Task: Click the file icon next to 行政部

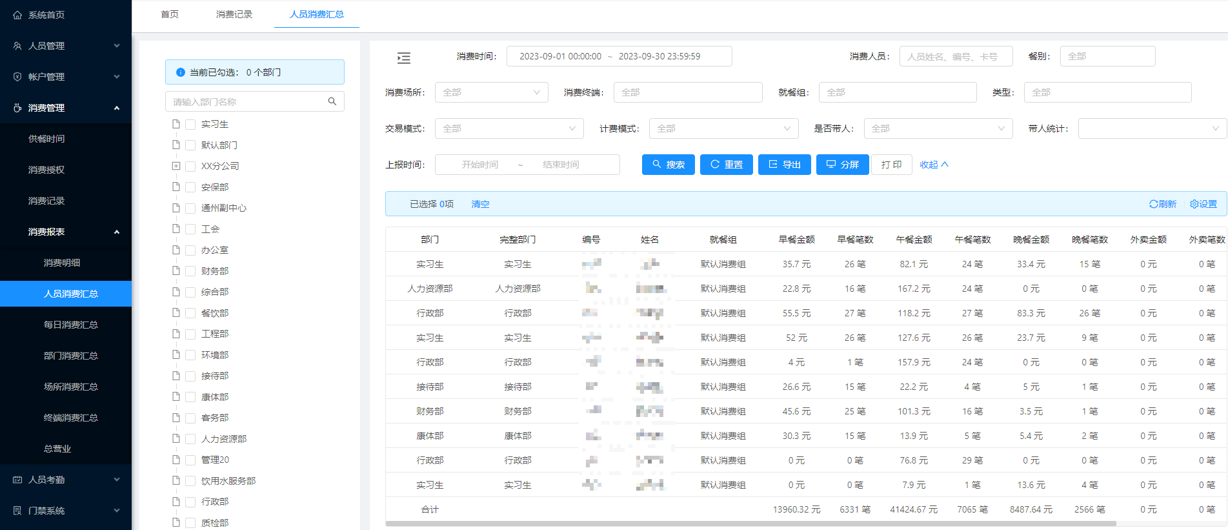Action: tap(176, 502)
